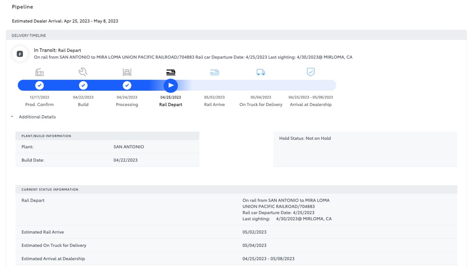The width and height of the screenshot is (471, 268).
Task: Click the Build Date: row label
Action: click(x=33, y=160)
